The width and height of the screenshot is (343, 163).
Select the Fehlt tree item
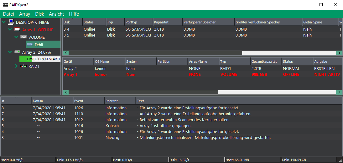point(43,45)
